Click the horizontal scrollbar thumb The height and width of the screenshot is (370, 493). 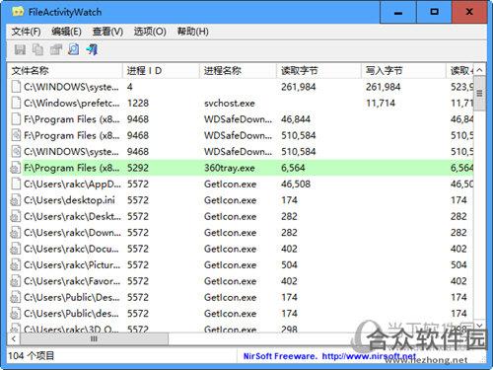click(x=95, y=338)
